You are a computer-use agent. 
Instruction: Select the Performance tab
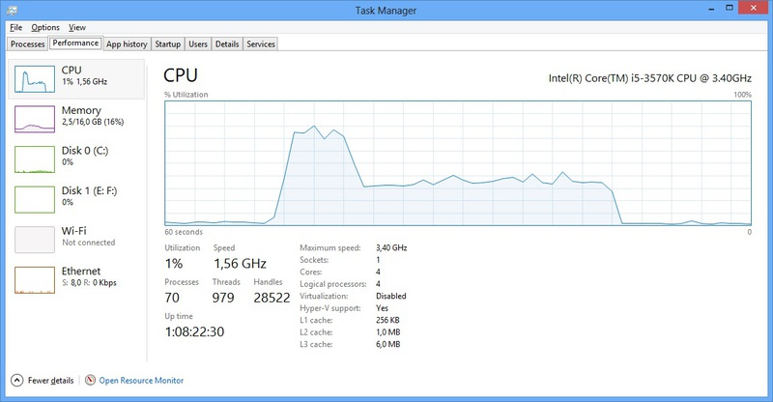click(x=75, y=43)
